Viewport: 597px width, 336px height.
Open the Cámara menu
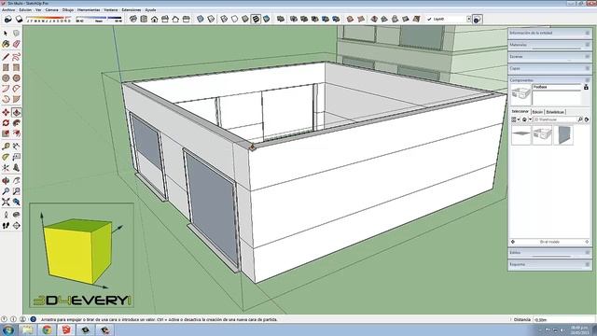(x=52, y=10)
